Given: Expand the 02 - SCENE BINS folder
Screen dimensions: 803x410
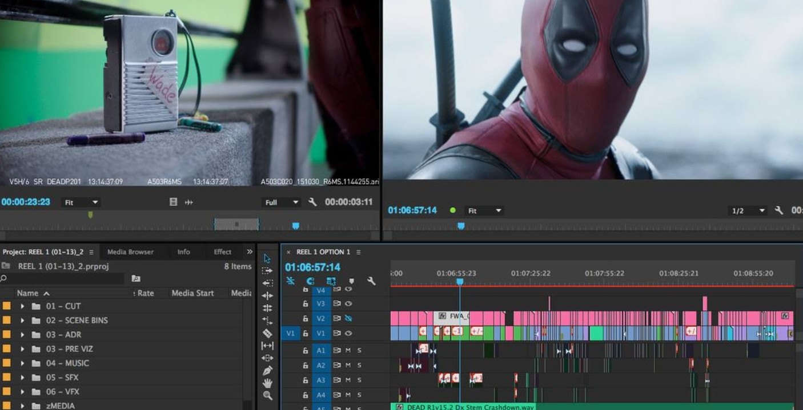Looking at the screenshot, I should tap(22, 320).
